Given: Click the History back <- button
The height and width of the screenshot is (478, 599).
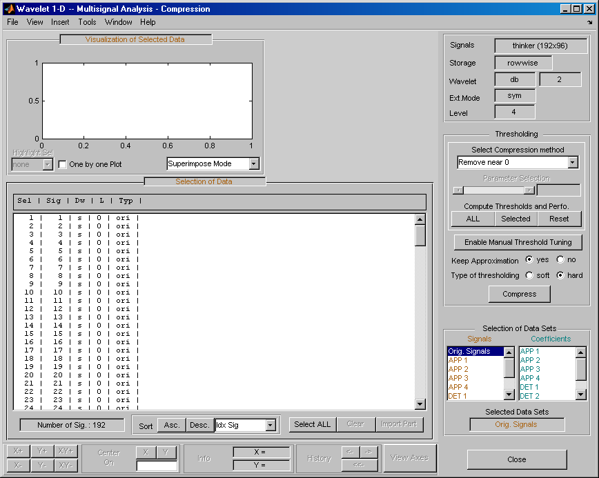Looking at the screenshot, I should click(351, 452).
